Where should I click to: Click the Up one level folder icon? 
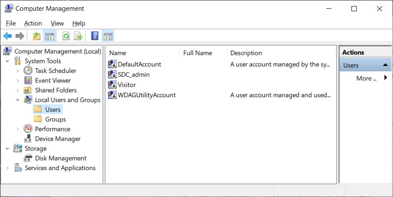[x=37, y=36]
